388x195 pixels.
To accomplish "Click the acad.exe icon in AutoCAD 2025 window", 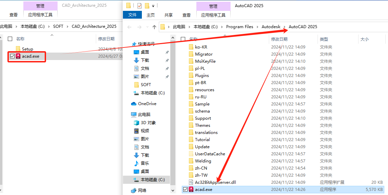I will point(191,190).
